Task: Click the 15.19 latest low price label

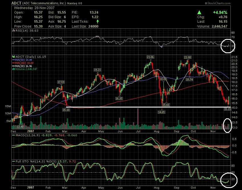Action: coord(227,109)
